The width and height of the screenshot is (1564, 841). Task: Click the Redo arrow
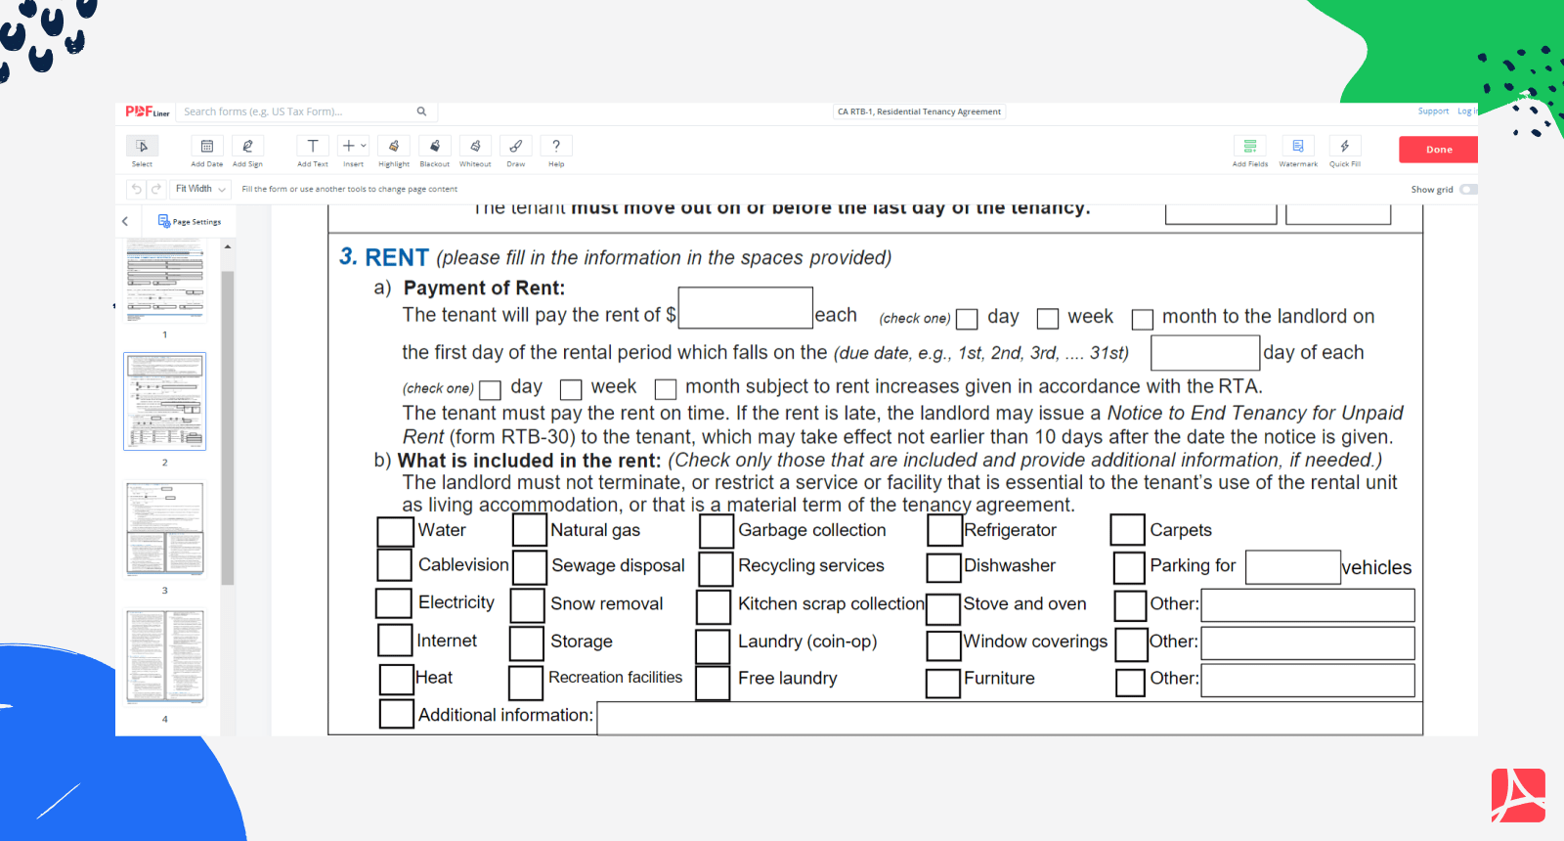155,189
